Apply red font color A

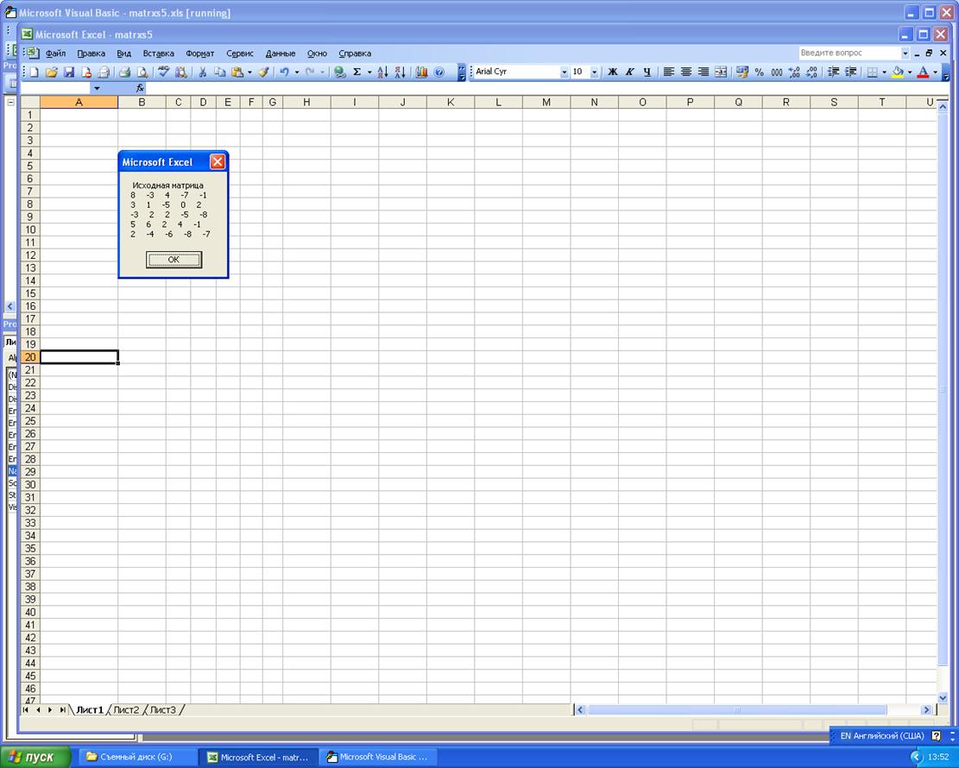[x=924, y=72]
